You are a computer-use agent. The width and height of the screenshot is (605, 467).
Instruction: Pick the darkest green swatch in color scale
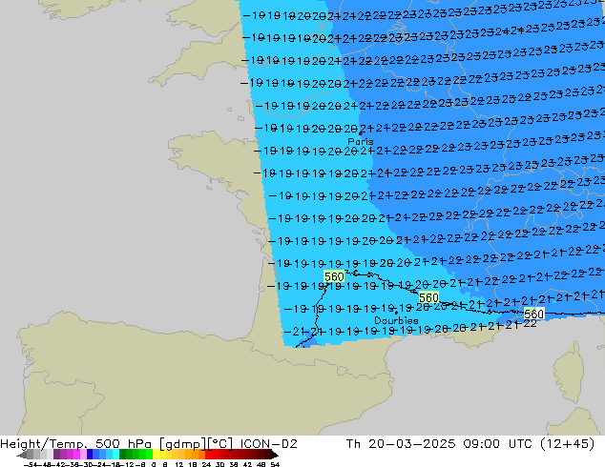[x=122, y=455]
